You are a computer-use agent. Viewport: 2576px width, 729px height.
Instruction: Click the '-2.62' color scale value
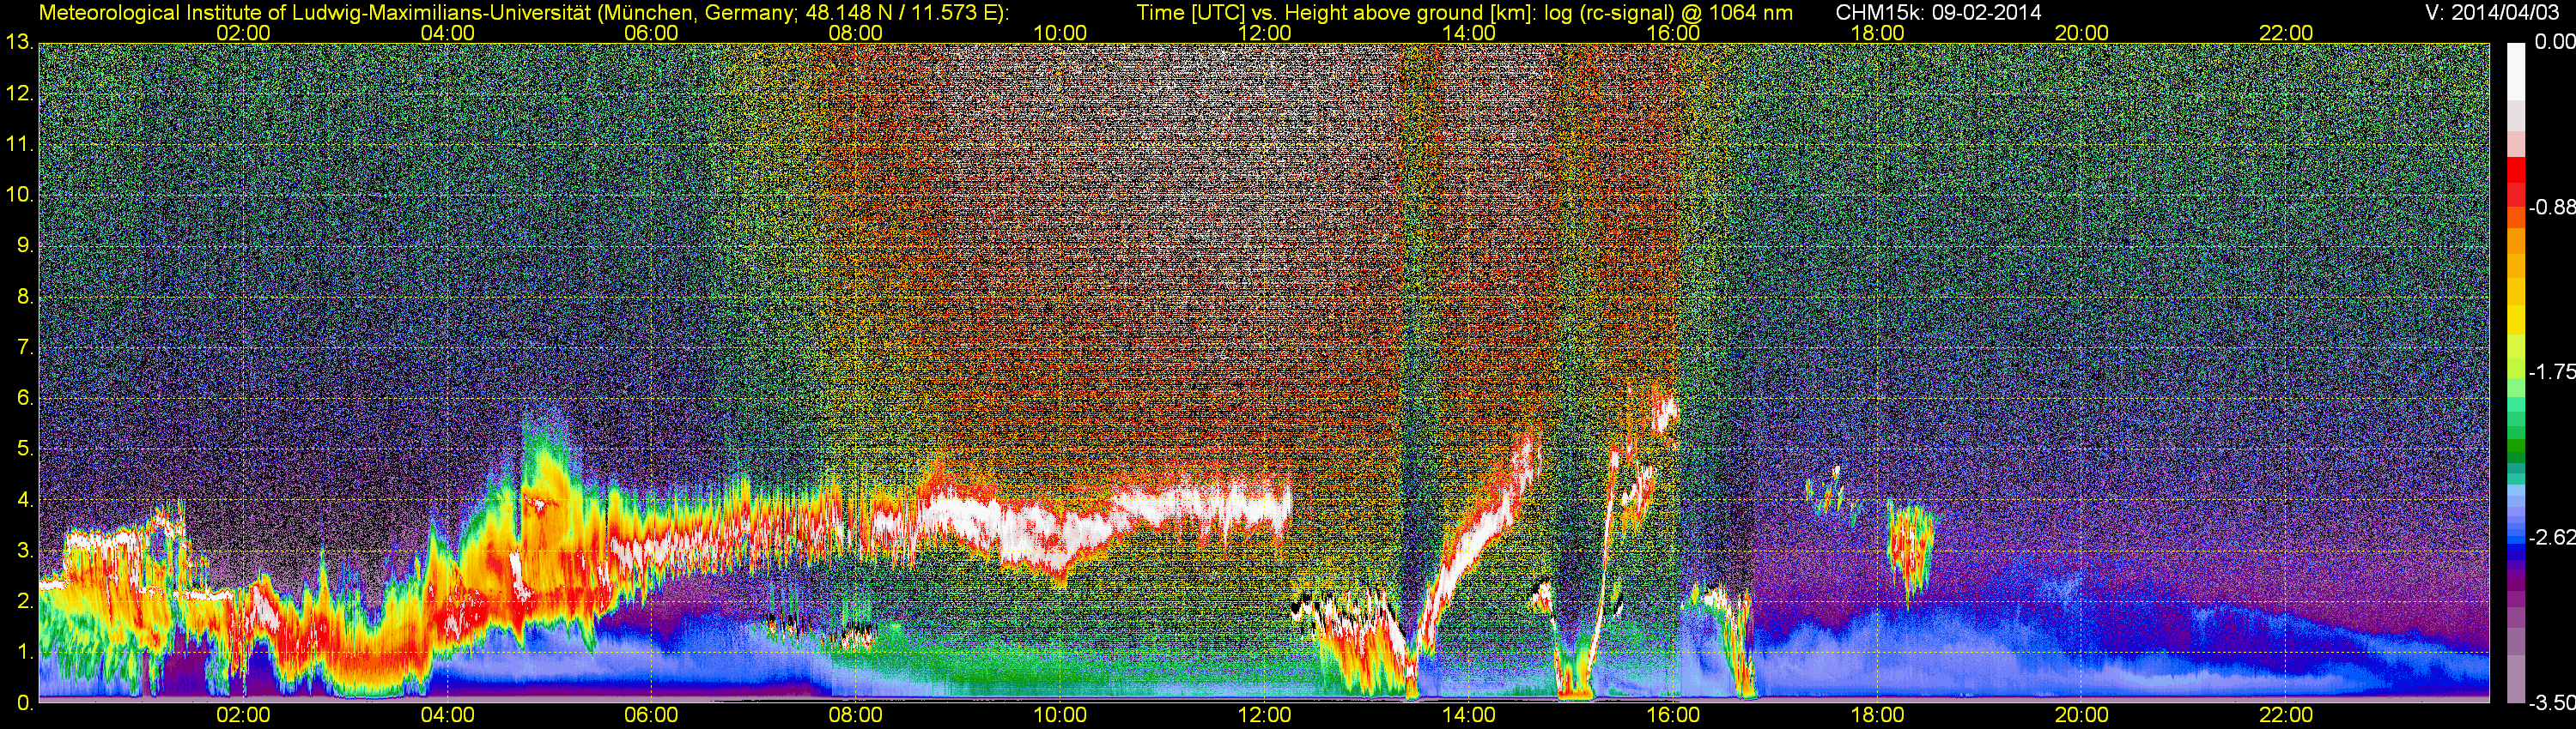coord(2551,539)
